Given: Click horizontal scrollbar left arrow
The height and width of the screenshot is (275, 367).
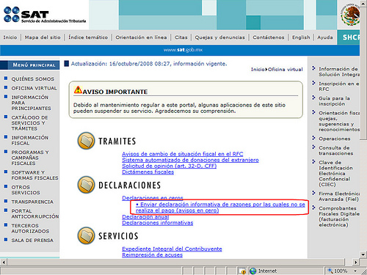Looking at the screenshot, I should 4,263.
